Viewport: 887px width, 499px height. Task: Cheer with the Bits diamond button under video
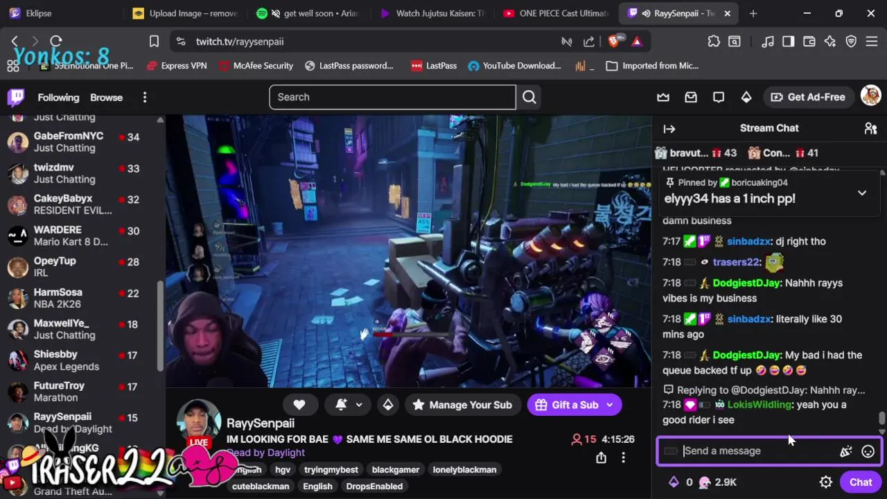tap(388, 405)
